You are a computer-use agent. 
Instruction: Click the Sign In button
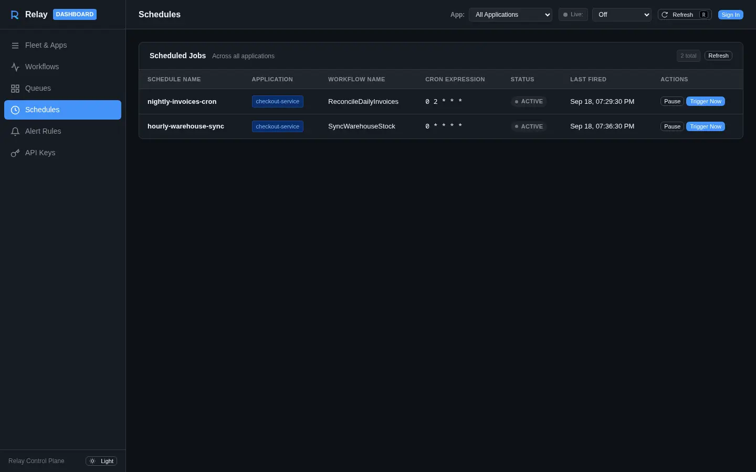tap(730, 15)
